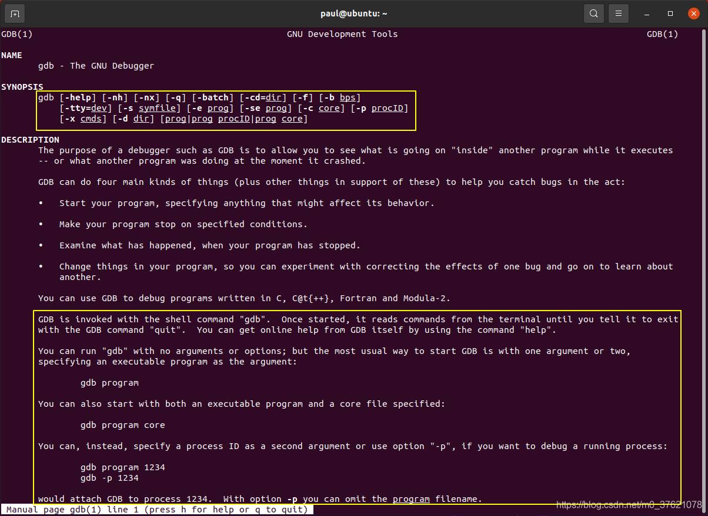Click the [-b bps] option

coord(340,97)
